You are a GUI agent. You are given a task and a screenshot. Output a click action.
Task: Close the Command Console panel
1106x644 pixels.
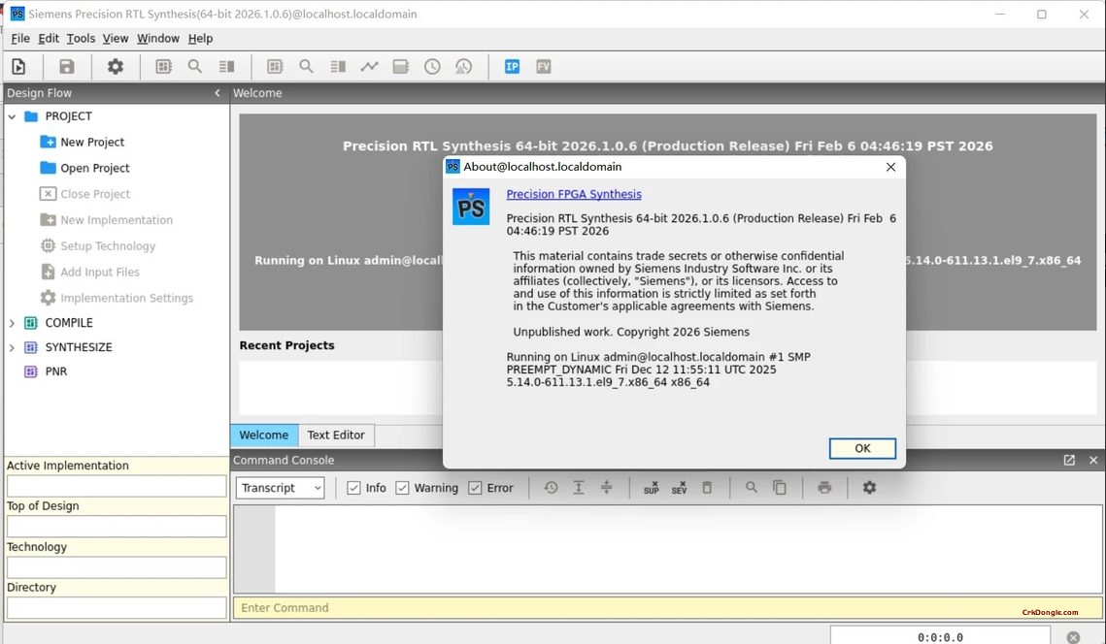click(1093, 460)
